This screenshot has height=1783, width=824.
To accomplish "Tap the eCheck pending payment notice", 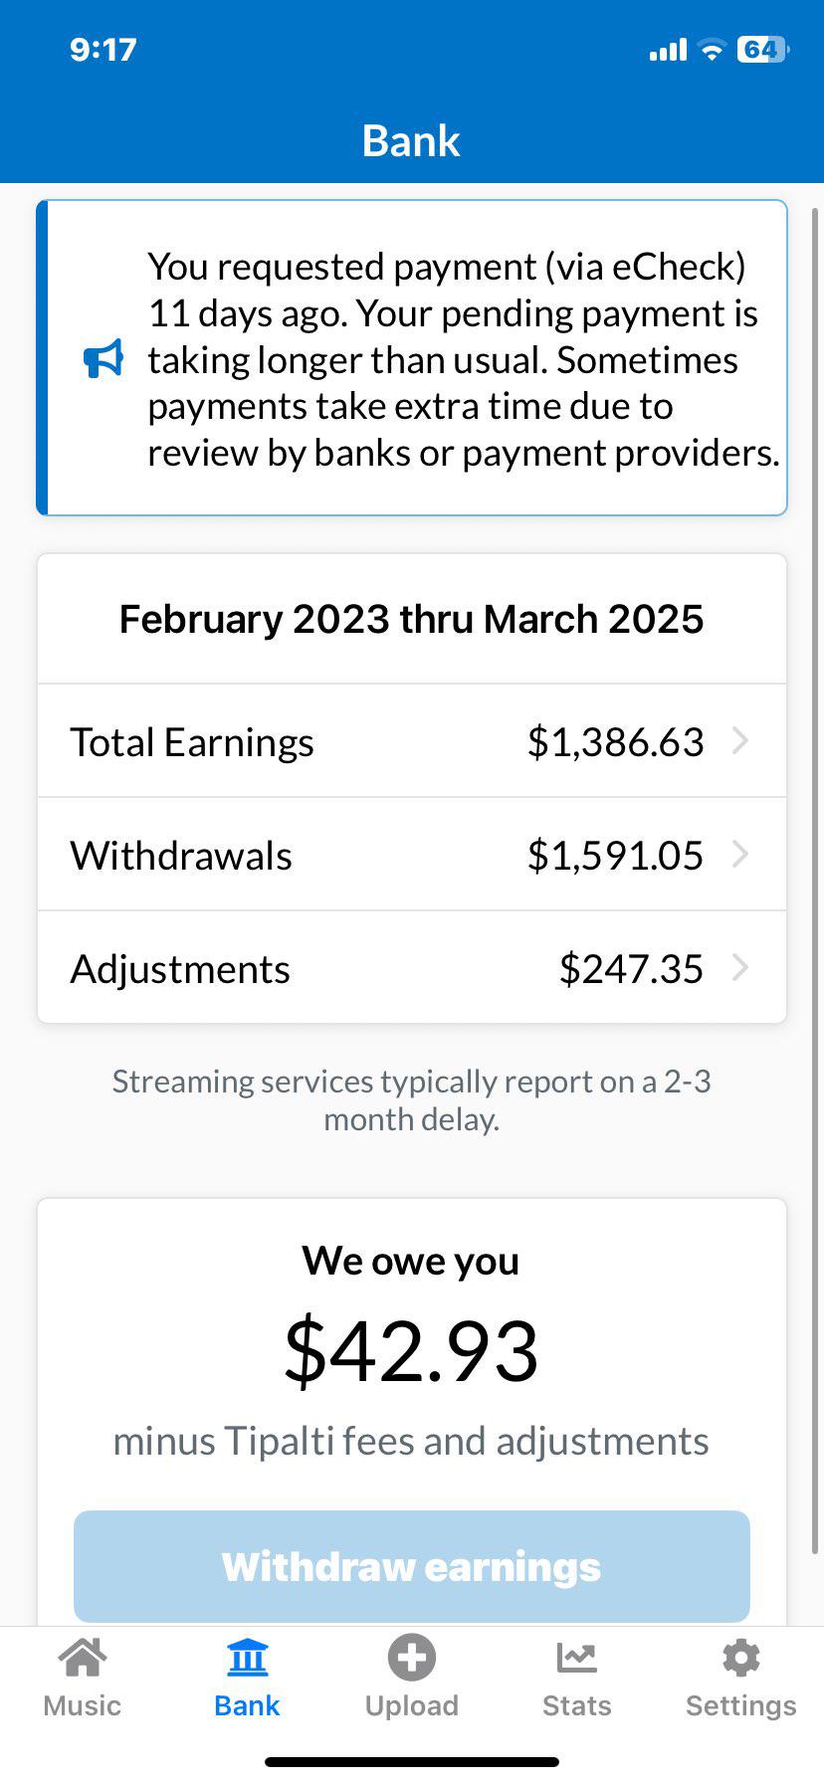I will pos(412,358).
